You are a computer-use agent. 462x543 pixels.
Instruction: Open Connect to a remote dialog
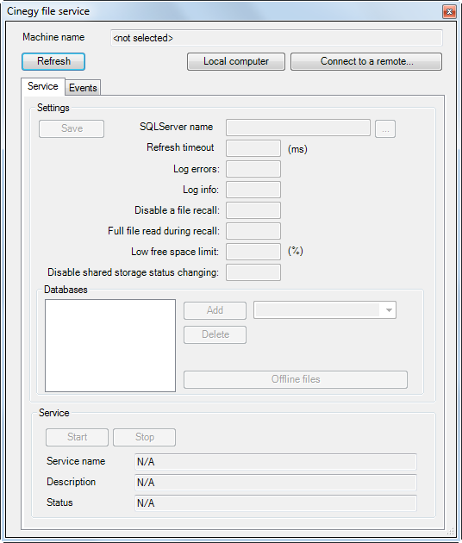366,62
